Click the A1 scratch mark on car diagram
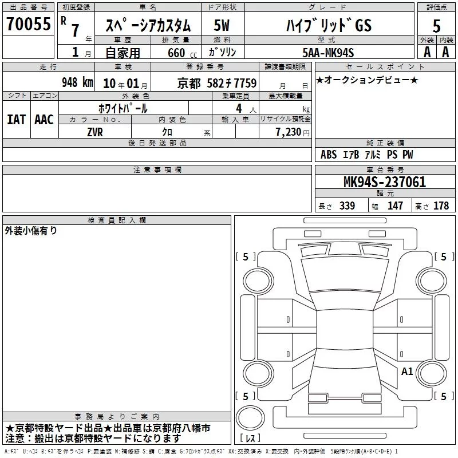458x458 pixels. tap(407, 372)
